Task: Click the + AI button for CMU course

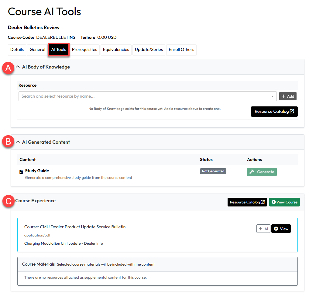Action: pos(263,229)
